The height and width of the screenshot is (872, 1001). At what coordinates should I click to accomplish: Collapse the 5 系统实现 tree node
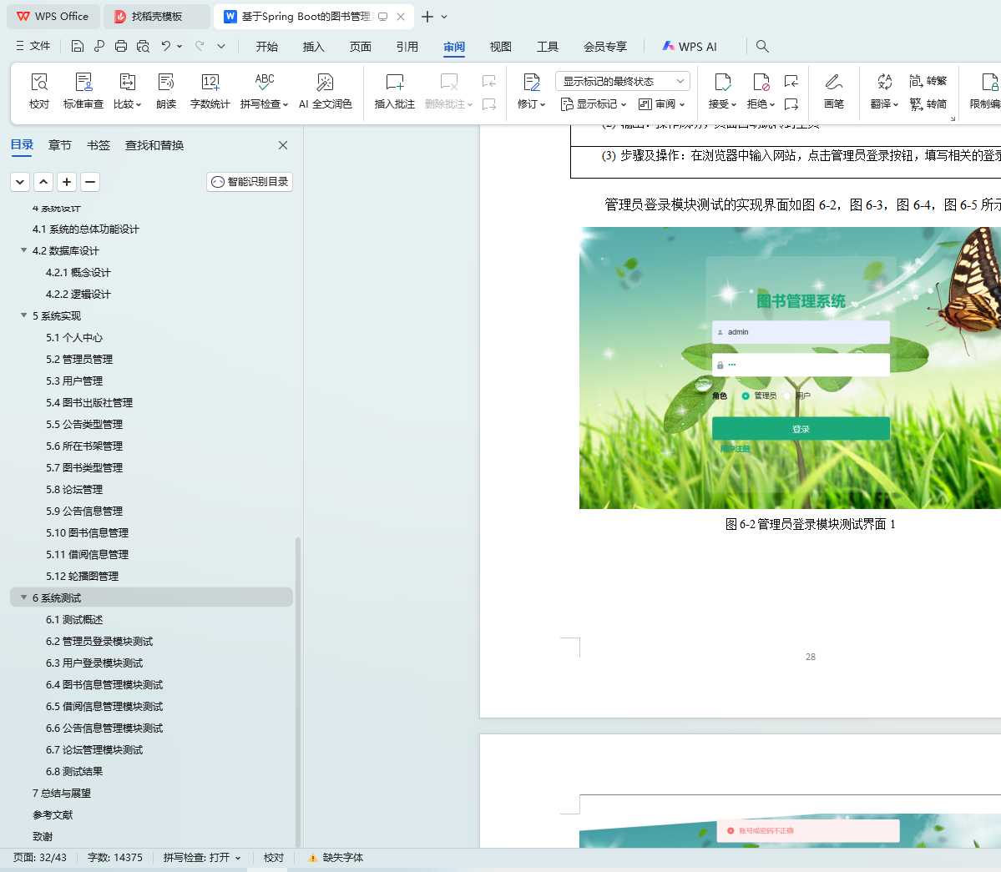[23, 315]
